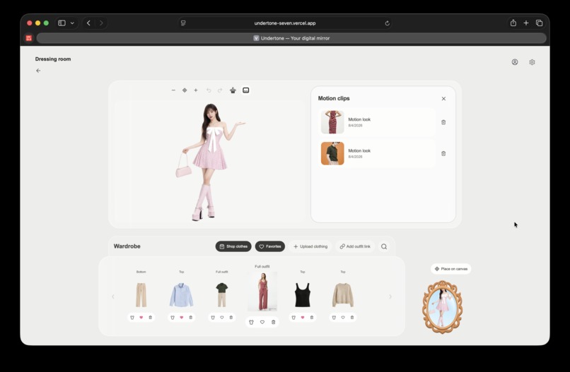This screenshot has height=372, width=570.
Task: Unfavorite the black tank top
Action: pos(303,318)
